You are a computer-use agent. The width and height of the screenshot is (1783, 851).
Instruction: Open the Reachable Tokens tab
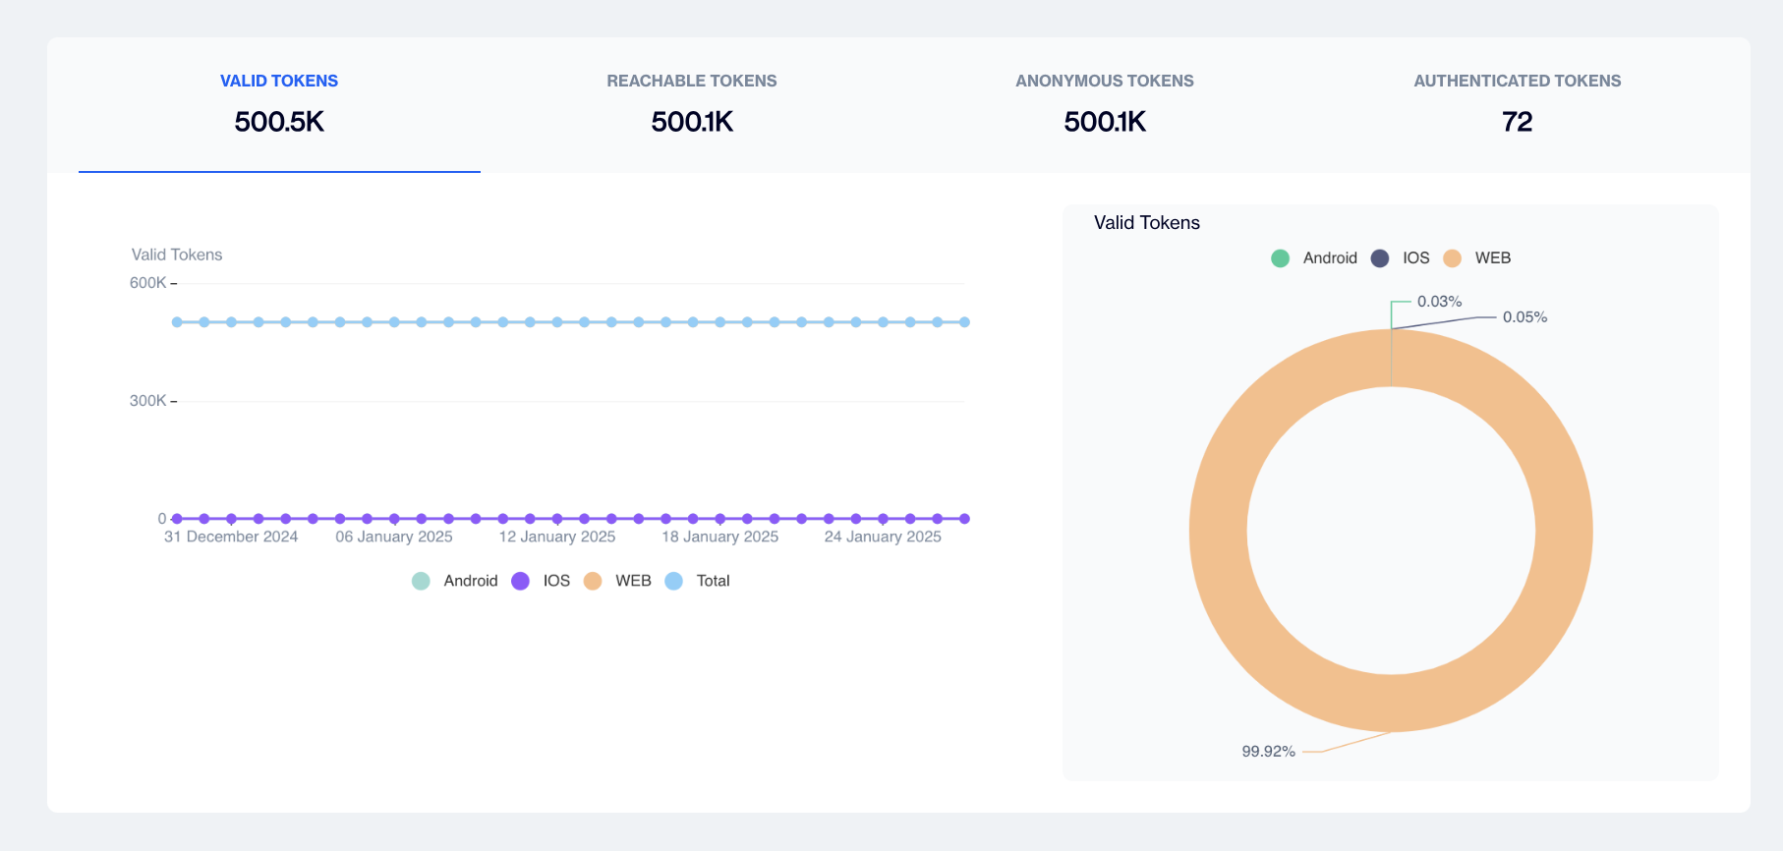[x=692, y=104]
